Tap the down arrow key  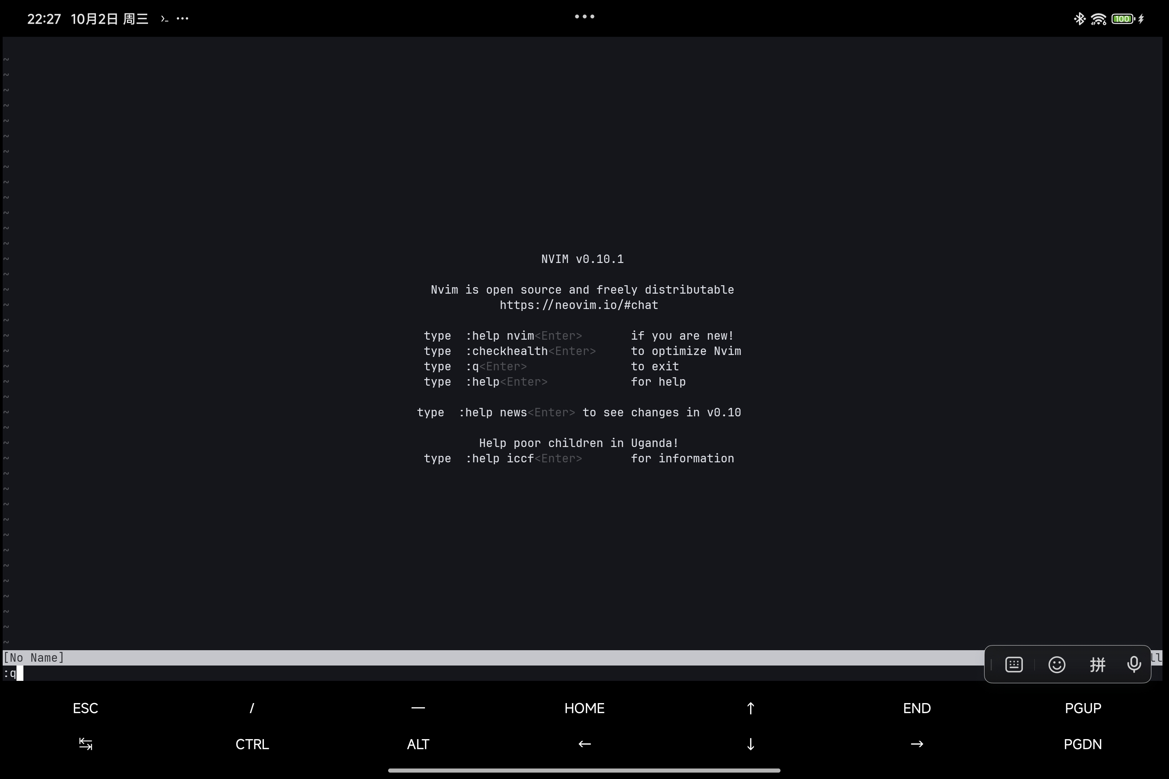[751, 744]
